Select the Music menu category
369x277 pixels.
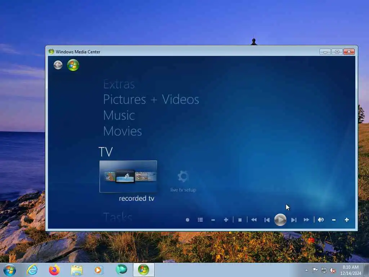click(119, 115)
